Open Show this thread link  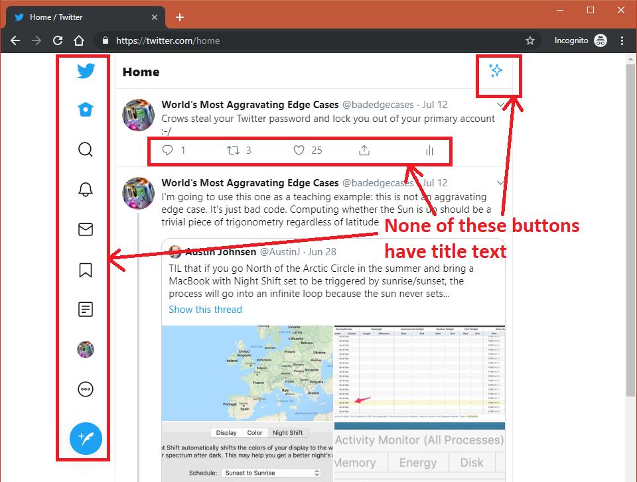tap(205, 310)
